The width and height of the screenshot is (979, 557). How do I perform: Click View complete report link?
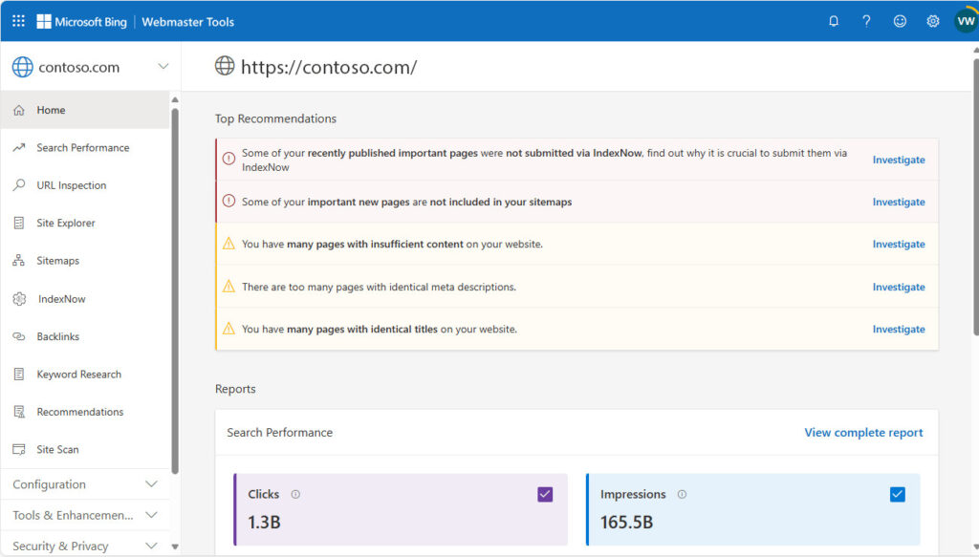[863, 433]
